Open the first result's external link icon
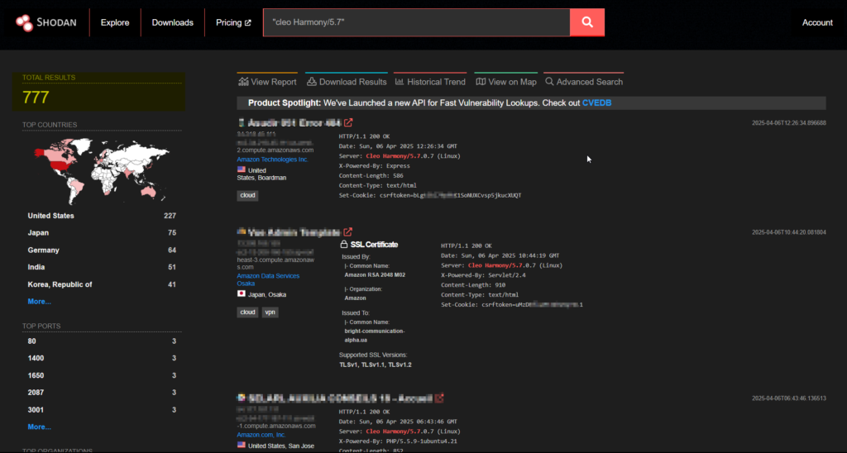Image resolution: width=847 pixels, height=453 pixels. (x=348, y=122)
